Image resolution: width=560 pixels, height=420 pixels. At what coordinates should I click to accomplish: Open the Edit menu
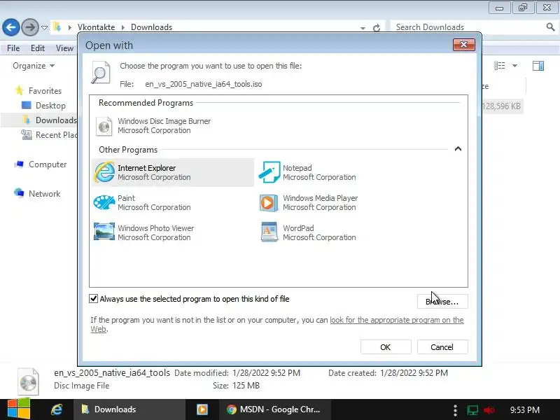(x=38, y=48)
